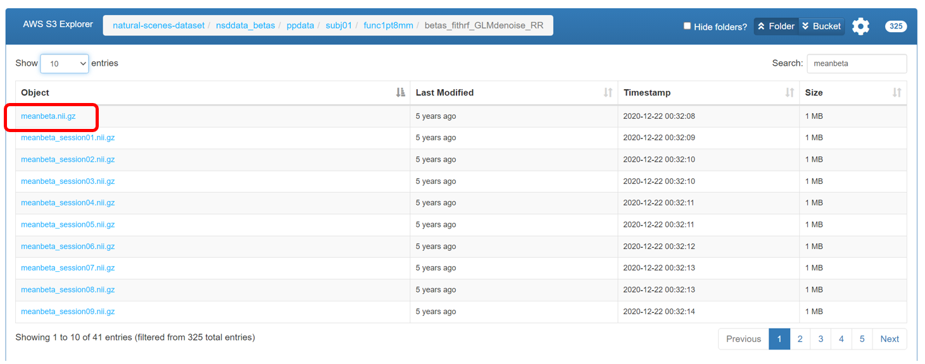Sort by Timestamp column sort icon
This screenshot has width=925, height=364.
point(790,93)
